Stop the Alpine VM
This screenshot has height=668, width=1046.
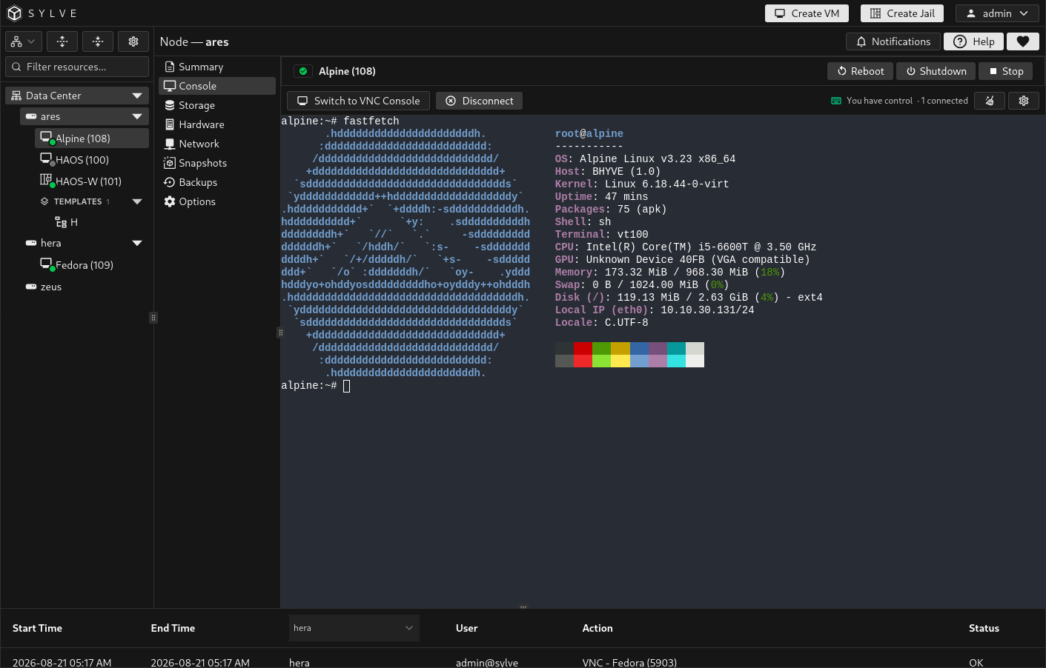1006,71
